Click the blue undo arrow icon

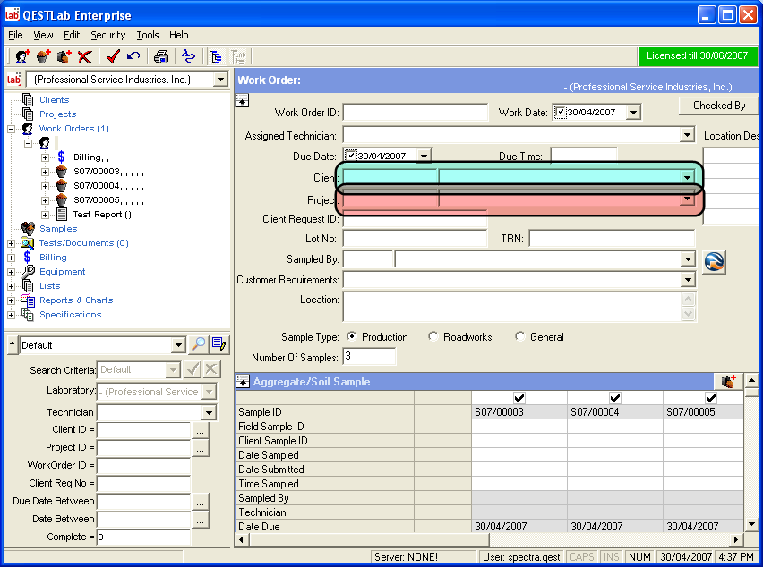(133, 56)
